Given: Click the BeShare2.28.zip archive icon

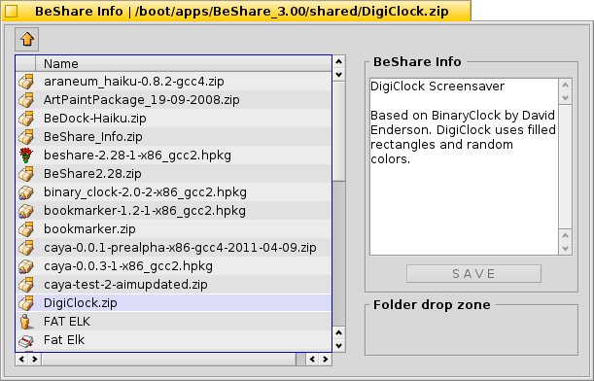Looking at the screenshot, I should coord(26,174).
